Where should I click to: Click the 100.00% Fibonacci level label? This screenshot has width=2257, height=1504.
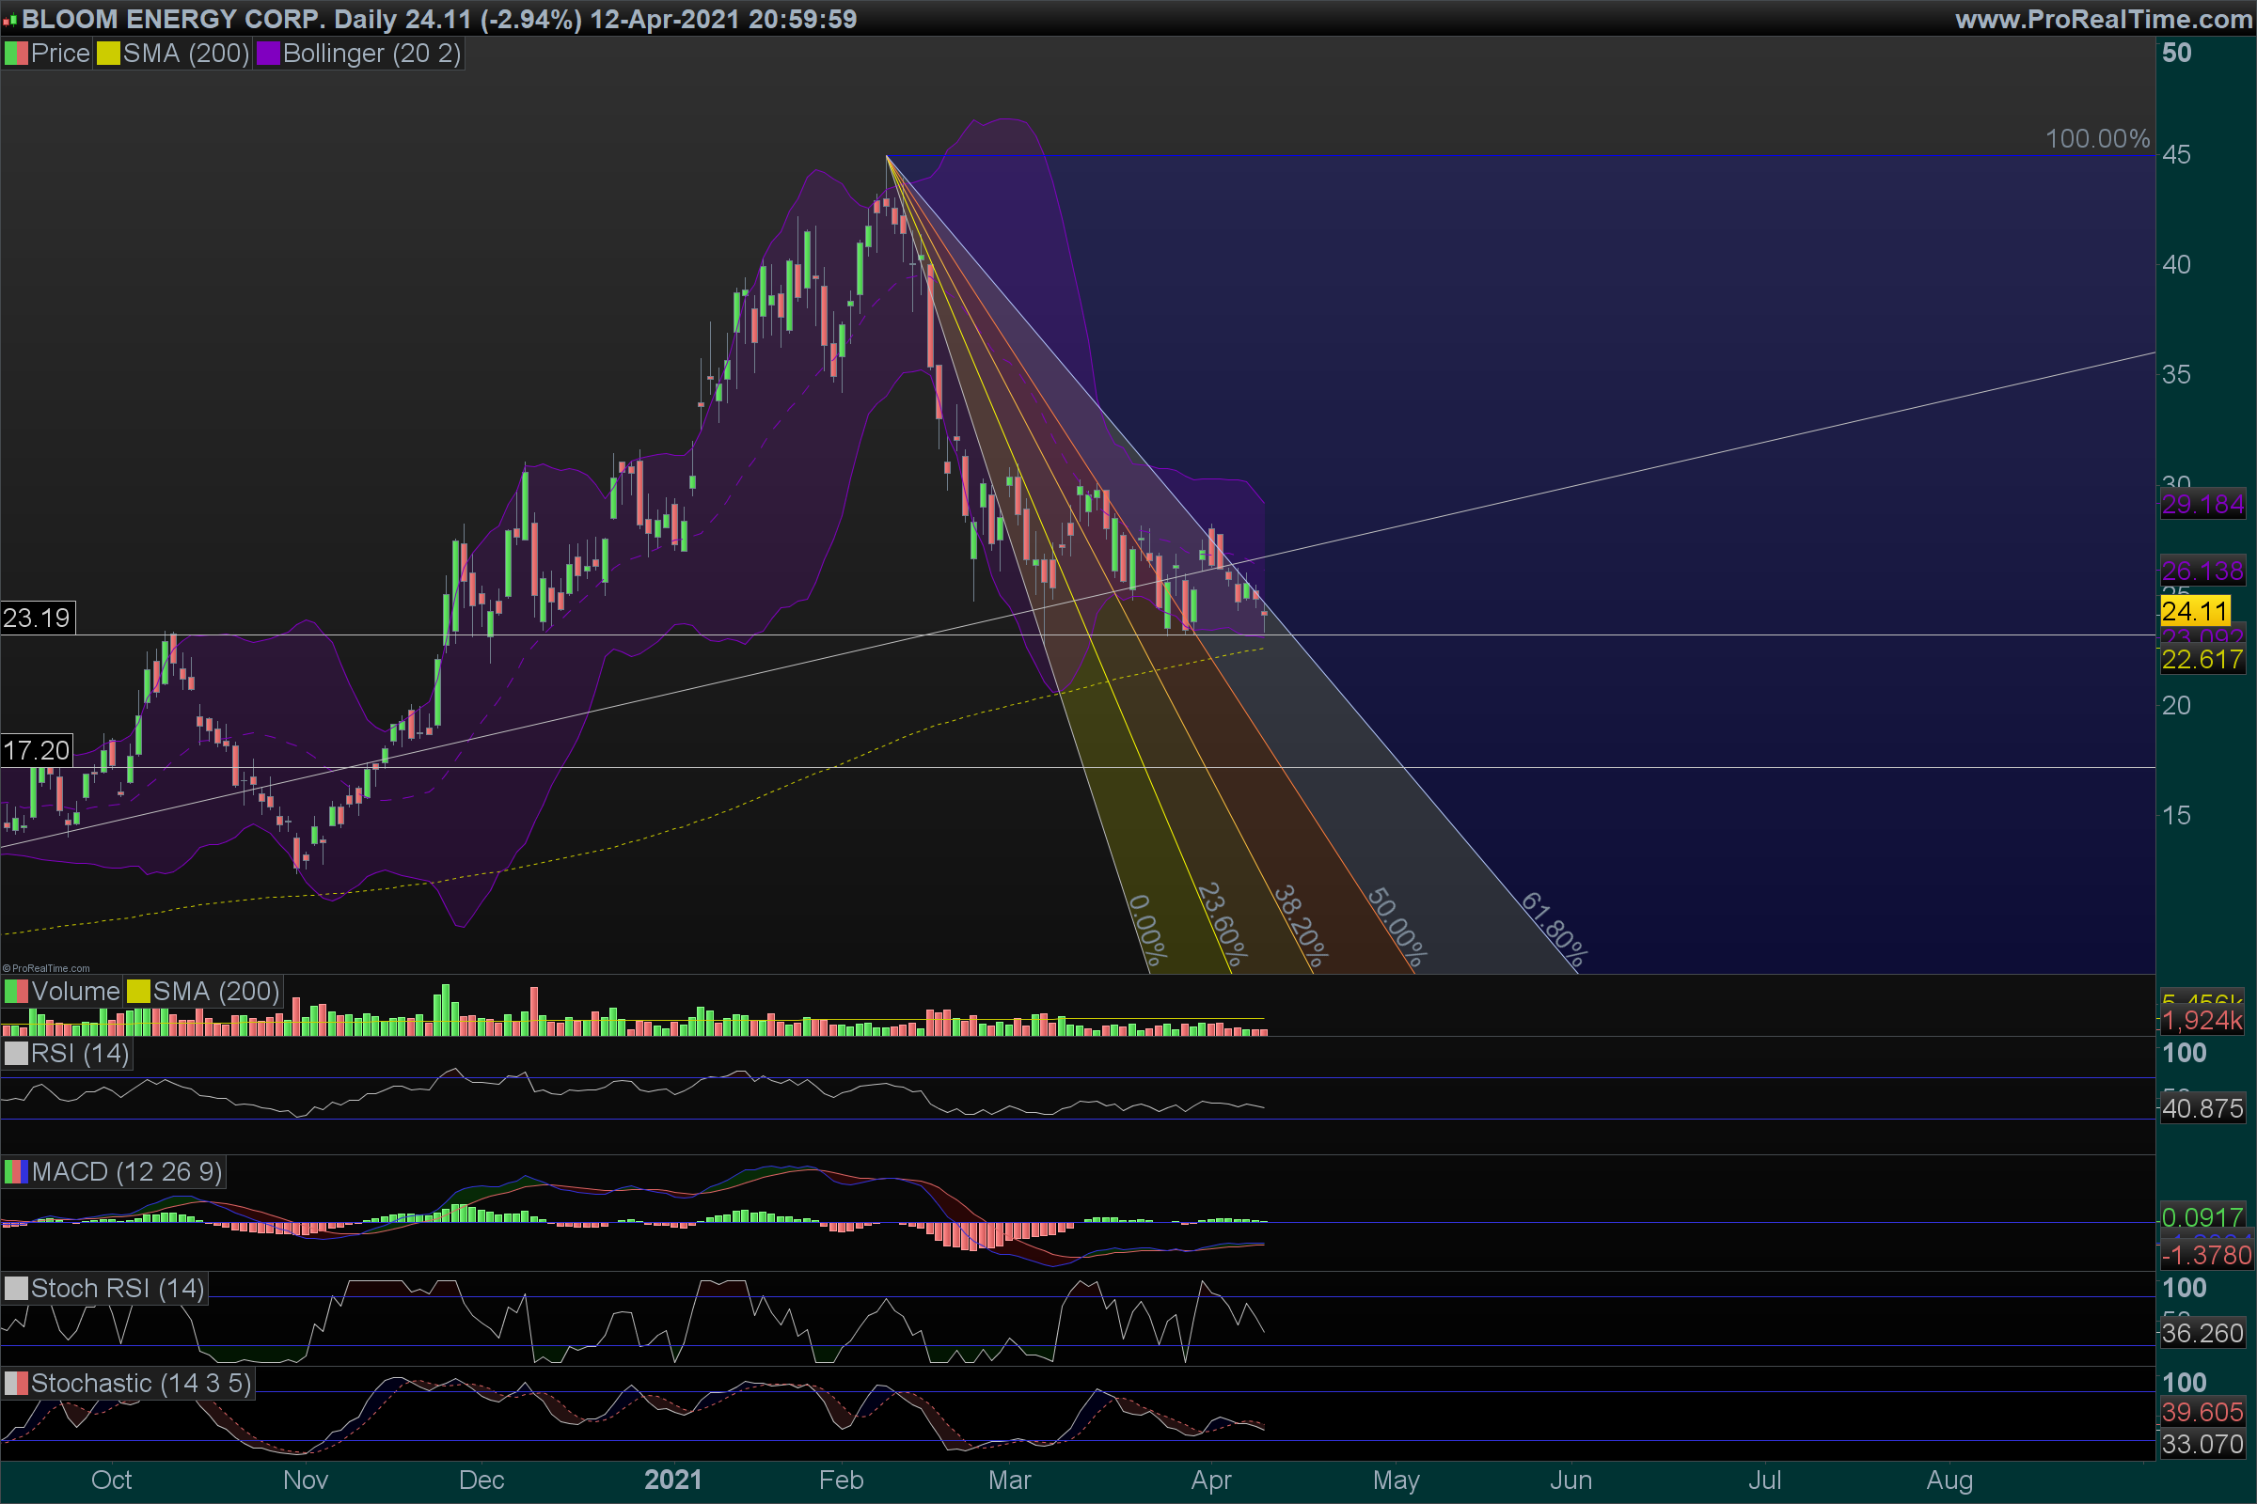pyautogui.click(x=2097, y=139)
